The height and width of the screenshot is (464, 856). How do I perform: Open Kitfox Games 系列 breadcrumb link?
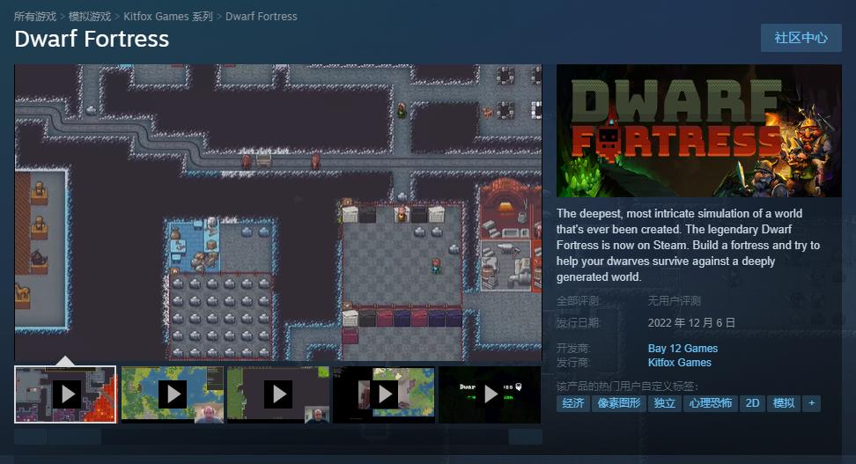click(168, 17)
